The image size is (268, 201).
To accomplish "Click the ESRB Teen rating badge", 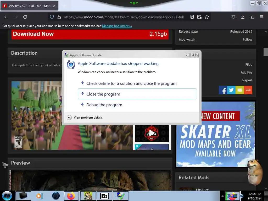I will click(x=18, y=142).
